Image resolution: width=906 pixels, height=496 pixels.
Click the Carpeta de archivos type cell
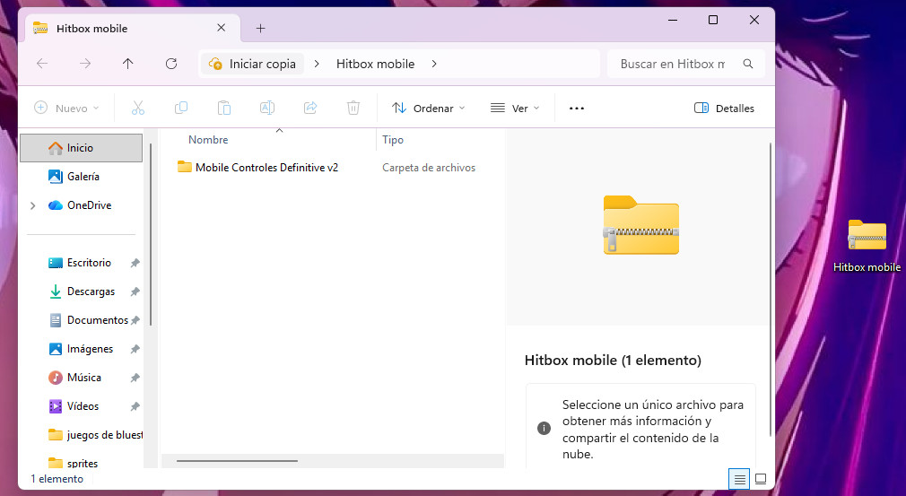[x=429, y=168]
